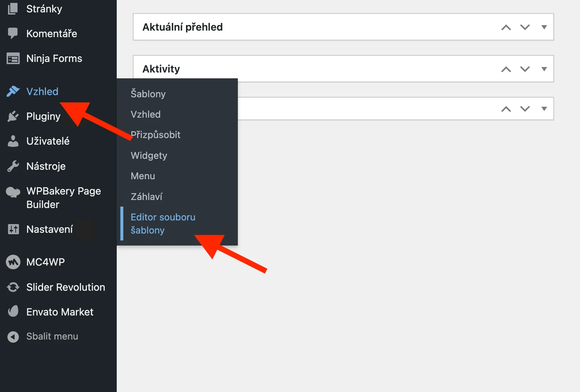
Task: Open Editor souboru šablony
Action: pyautogui.click(x=163, y=223)
